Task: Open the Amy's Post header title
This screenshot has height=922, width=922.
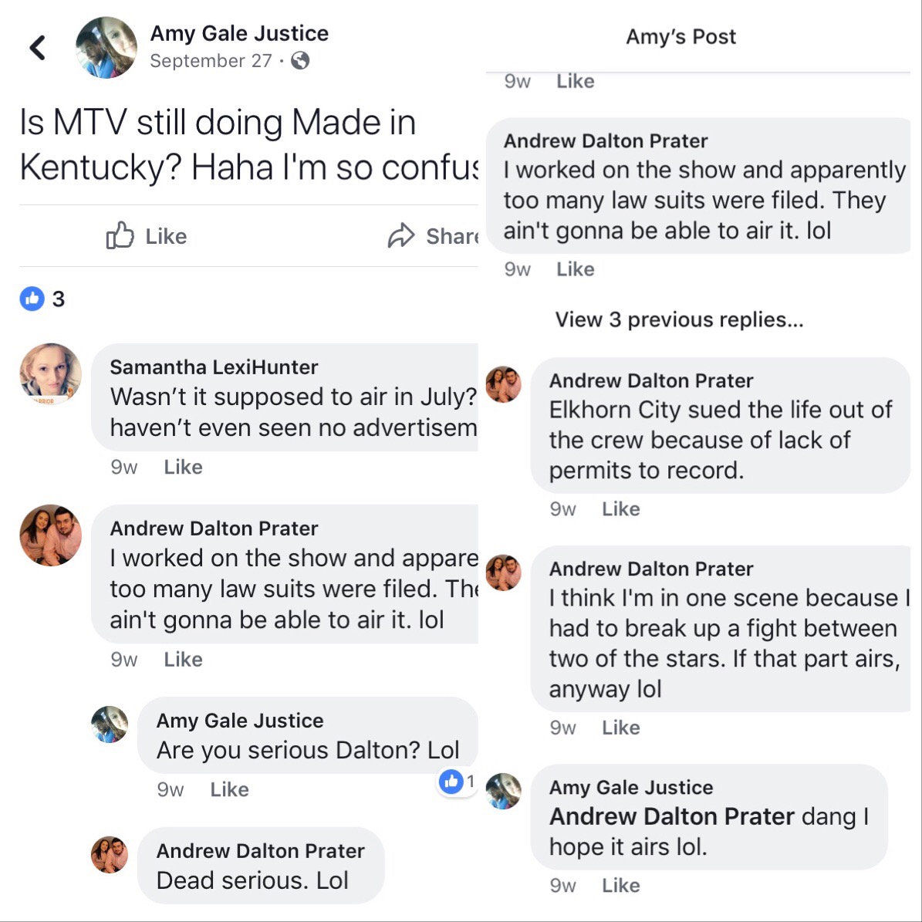Action: pyautogui.click(x=681, y=36)
